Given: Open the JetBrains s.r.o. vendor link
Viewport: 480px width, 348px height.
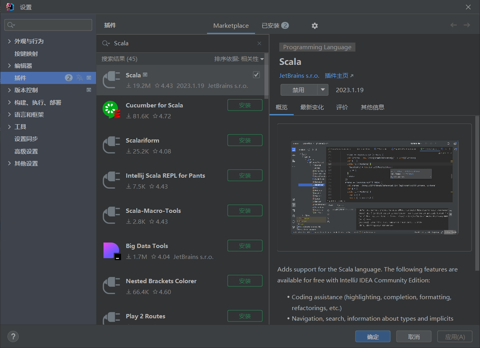Looking at the screenshot, I should tap(299, 76).
